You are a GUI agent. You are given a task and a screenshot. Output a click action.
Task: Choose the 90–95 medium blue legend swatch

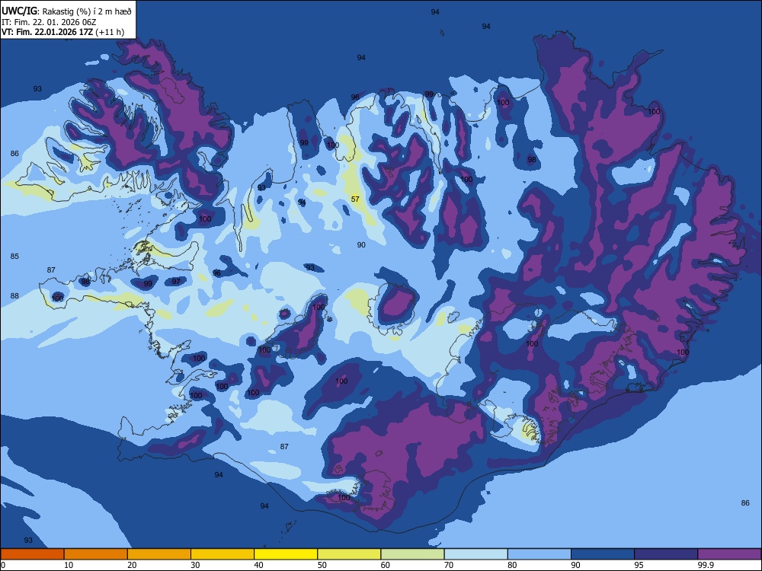pos(603,554)
